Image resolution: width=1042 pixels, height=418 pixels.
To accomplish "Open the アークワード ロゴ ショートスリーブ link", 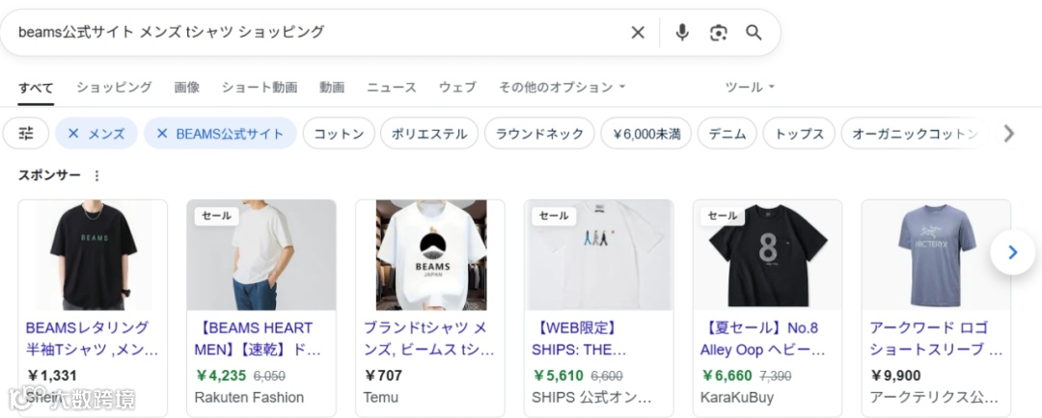I will (935, 338).
